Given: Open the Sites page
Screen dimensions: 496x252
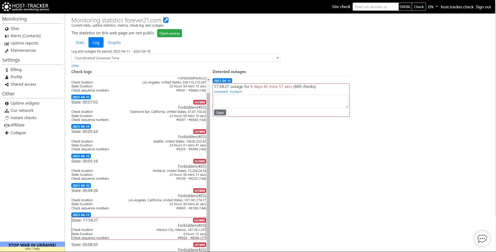Looking at the screenshot, I should [x=15, y=29].
